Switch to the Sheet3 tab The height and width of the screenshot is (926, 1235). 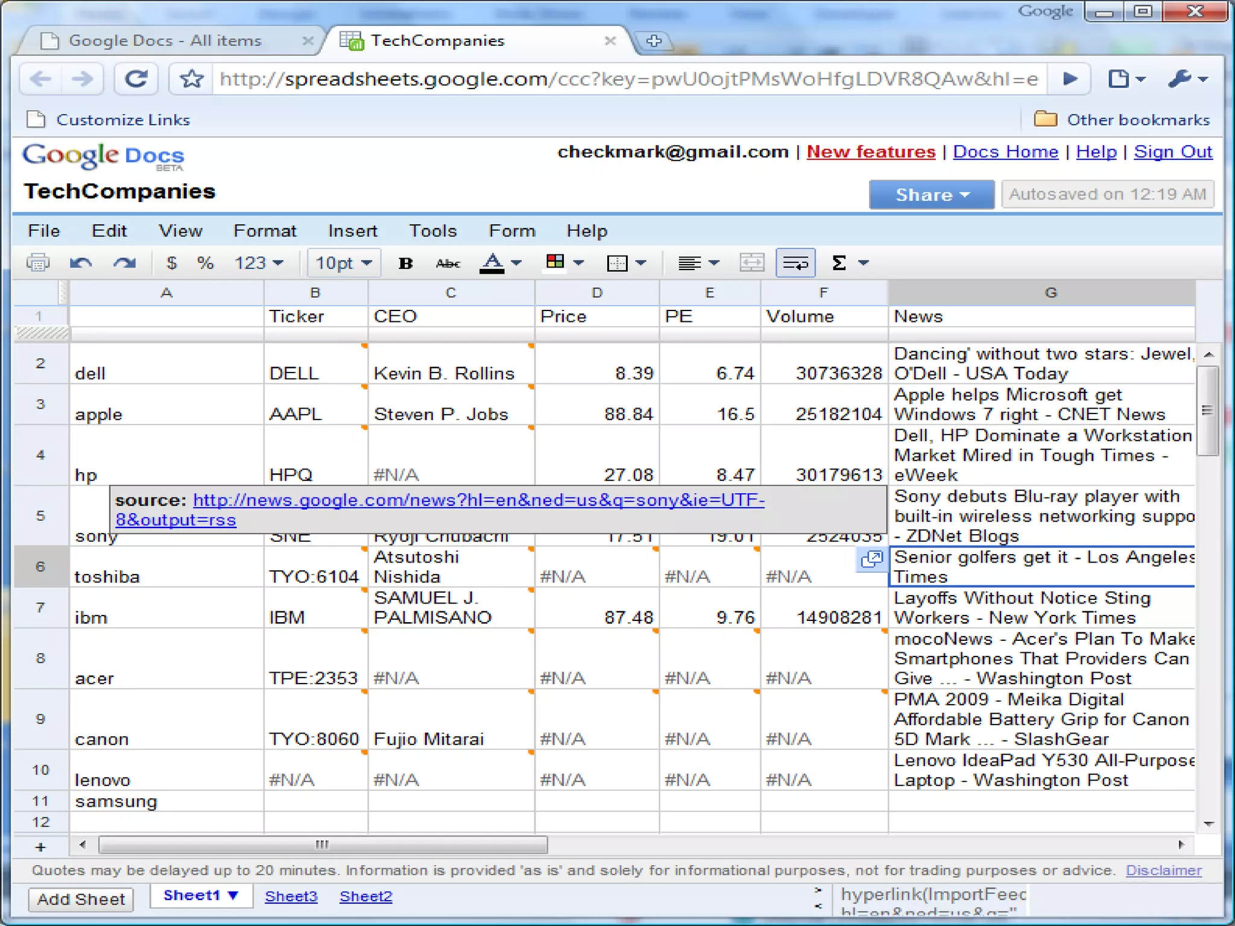(x=291, y=896)
